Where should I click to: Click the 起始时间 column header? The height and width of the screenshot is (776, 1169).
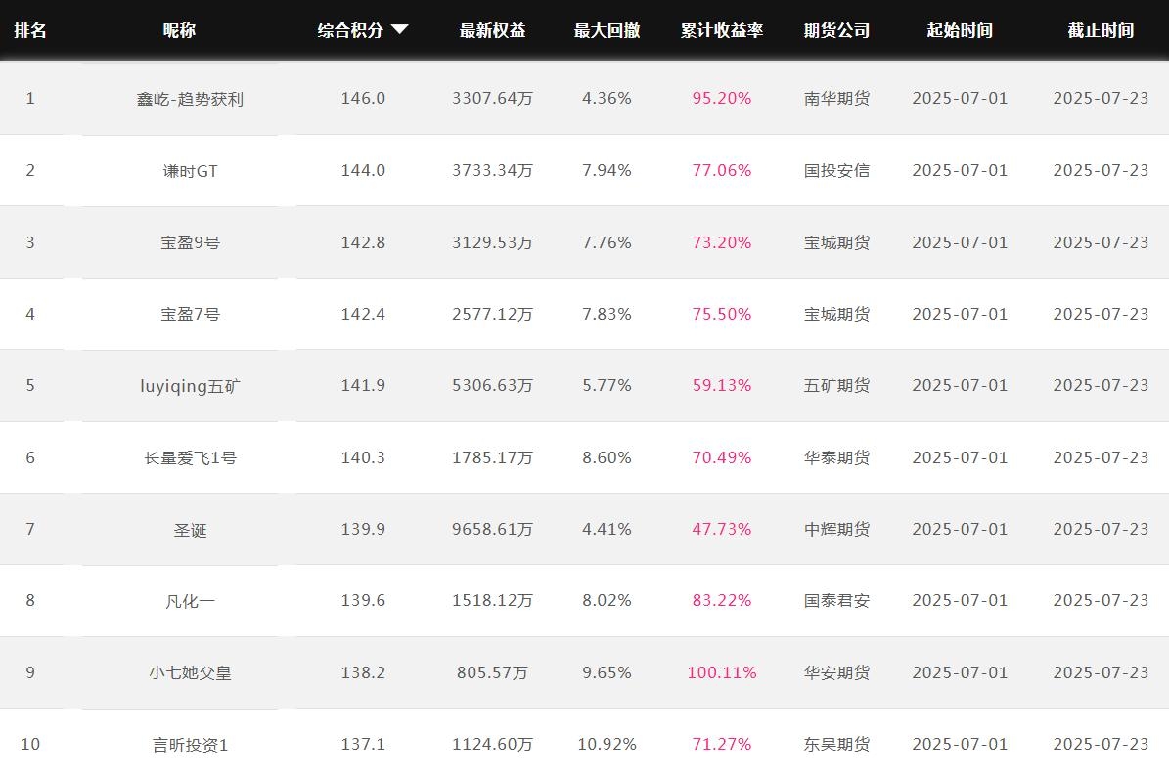(x=959, y=30)
